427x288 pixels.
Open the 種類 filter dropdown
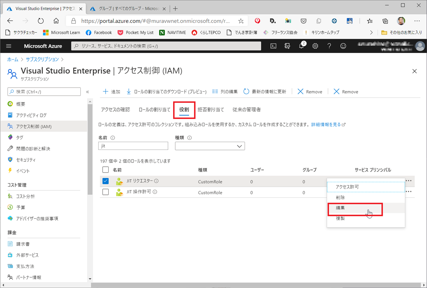point(210,146)
